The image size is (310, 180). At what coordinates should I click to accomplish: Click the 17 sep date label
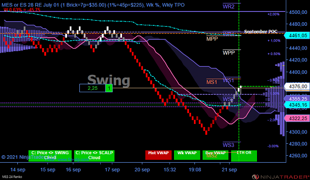click(112, 170)
